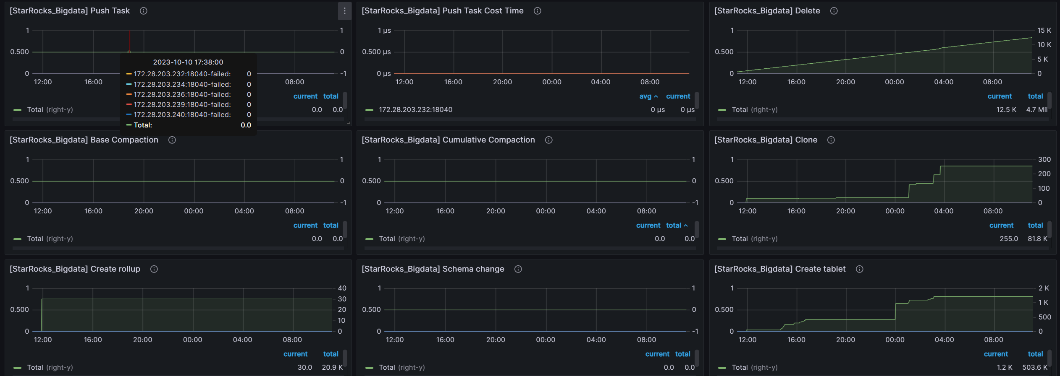1060x376 pixels.
Task: Click the 81.8 K total in Clone legend
Action: coord(1037,239)
